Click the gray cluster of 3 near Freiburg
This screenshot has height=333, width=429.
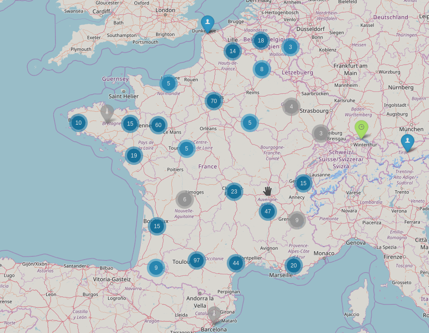(x=321, y=133)
